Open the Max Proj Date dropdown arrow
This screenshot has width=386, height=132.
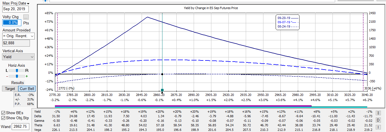[x=28, y=3]
